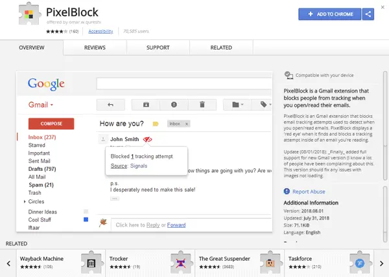Click the Trocker puzzle icon
Viewport: 389px width, 277px height.
point(181,263)
